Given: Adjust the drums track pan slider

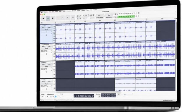Looking at the screenshot, I should pos(46,35).
